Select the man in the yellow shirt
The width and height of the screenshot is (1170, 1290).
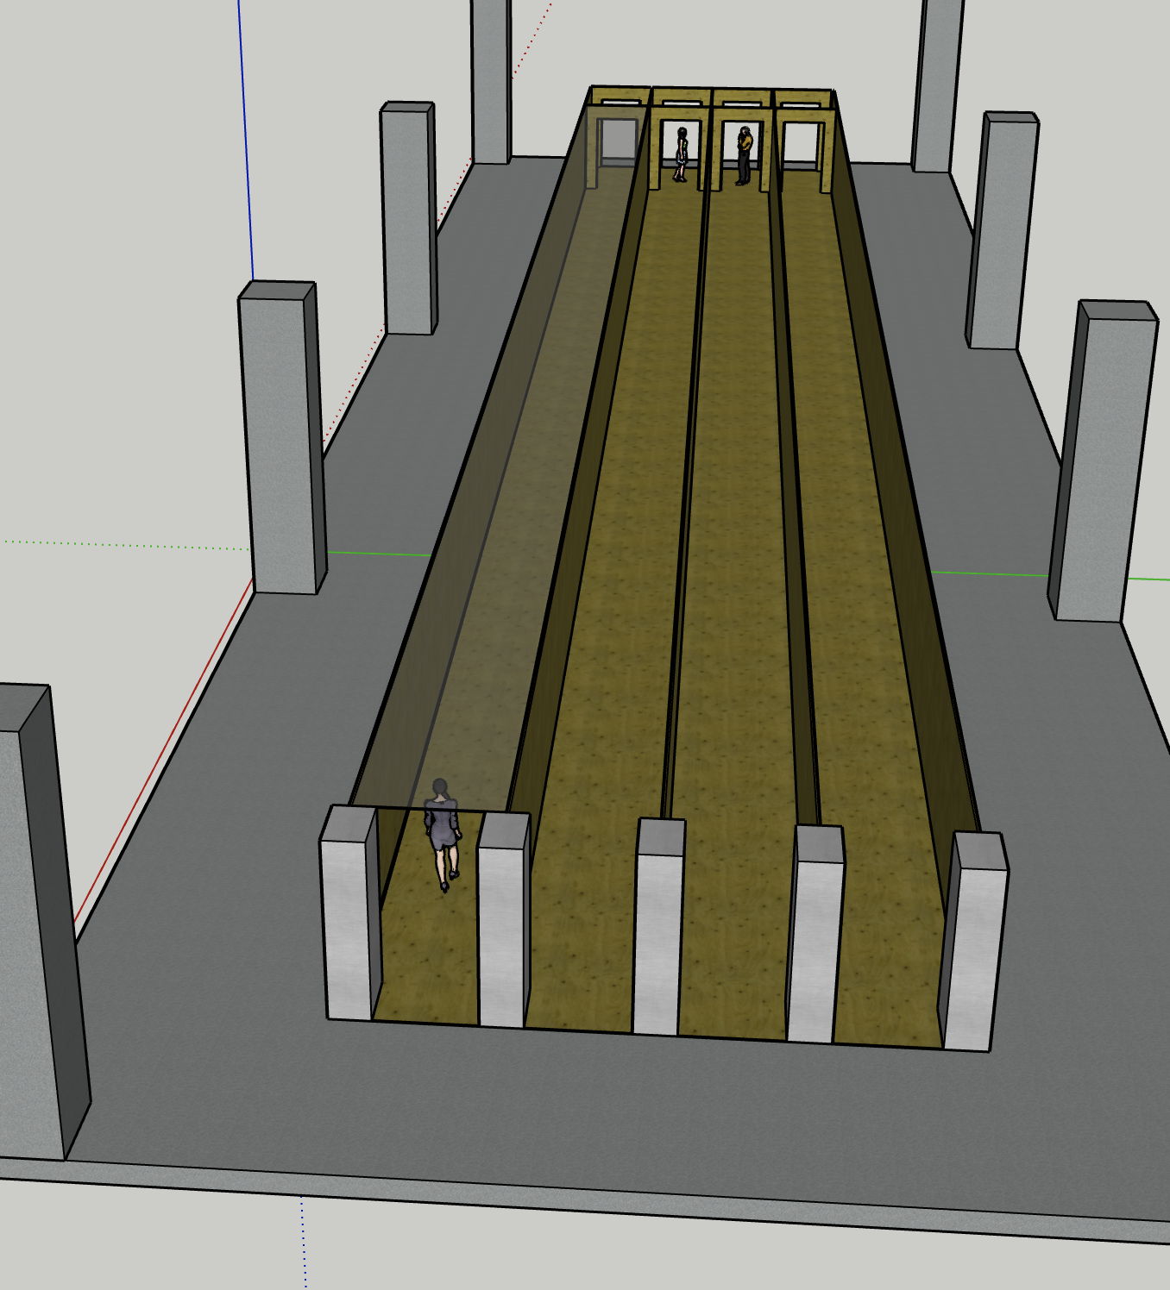744,155
